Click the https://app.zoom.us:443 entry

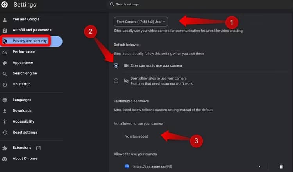(x=152, y=167)
